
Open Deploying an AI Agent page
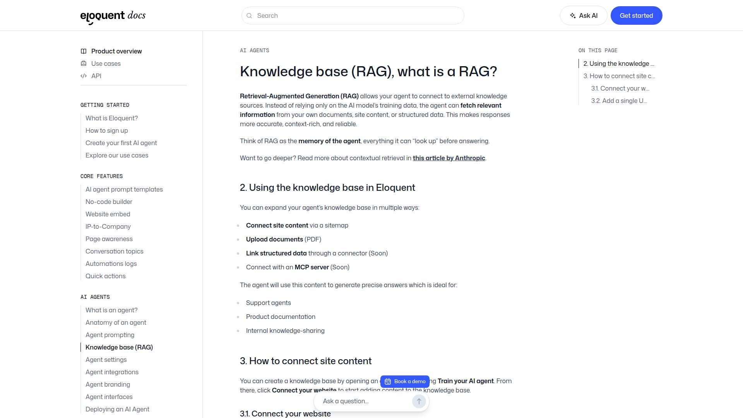tap(117, 409)
